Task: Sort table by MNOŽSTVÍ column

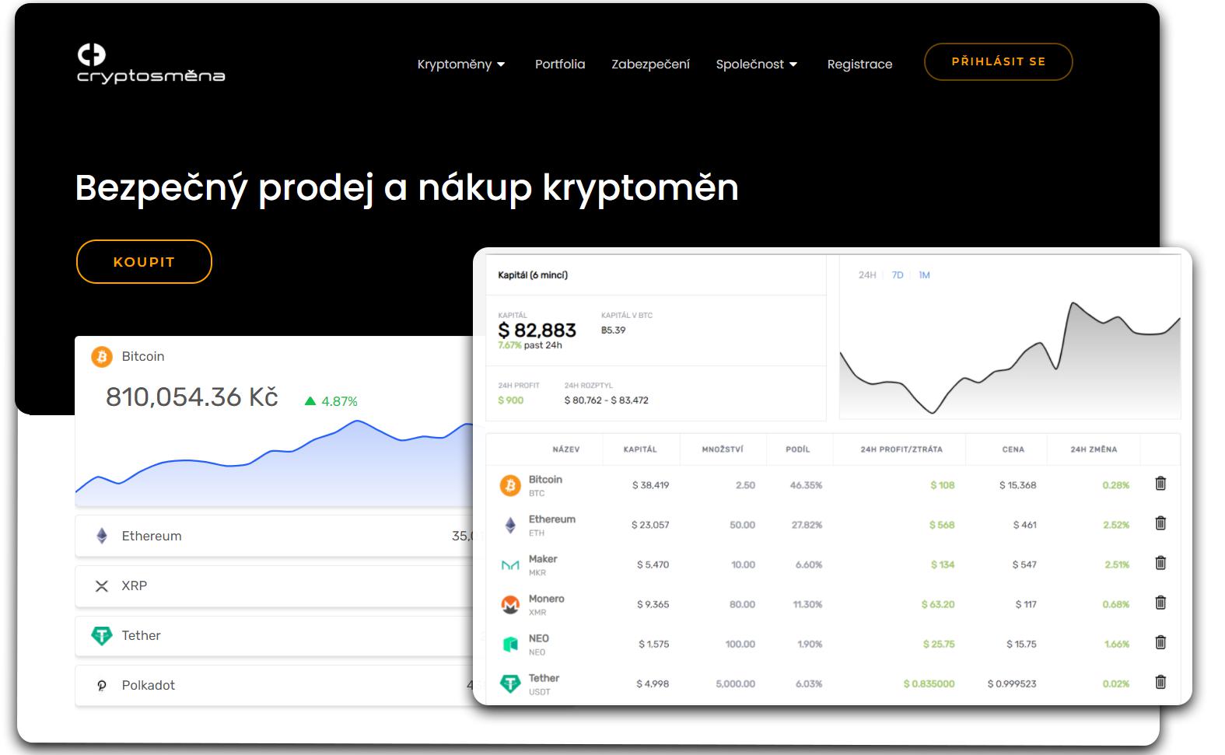Action: click(x=723, y=449)
